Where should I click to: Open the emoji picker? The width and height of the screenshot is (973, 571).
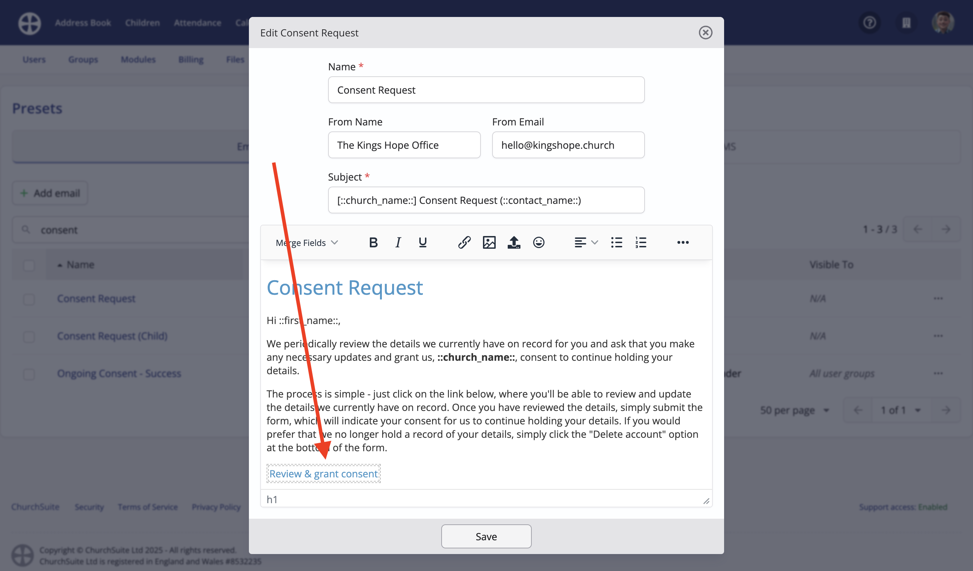[x=538, y=242]
